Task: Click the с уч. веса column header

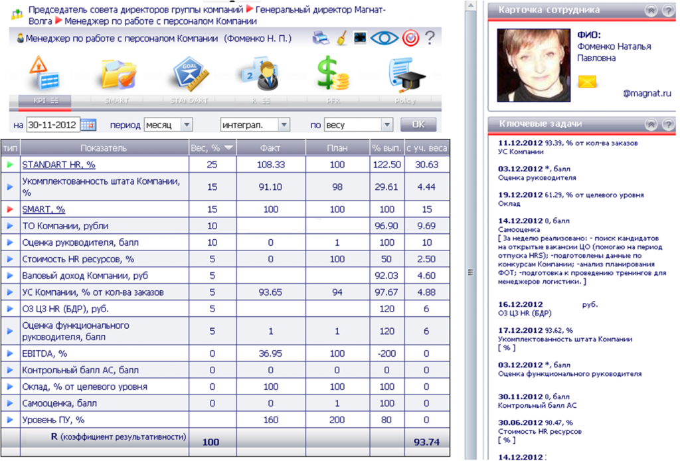Action: point(427,148)
